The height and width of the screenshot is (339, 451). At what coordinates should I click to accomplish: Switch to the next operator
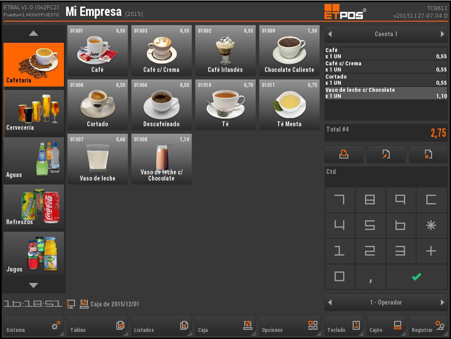pyautogui.click(x=442, y=302)
